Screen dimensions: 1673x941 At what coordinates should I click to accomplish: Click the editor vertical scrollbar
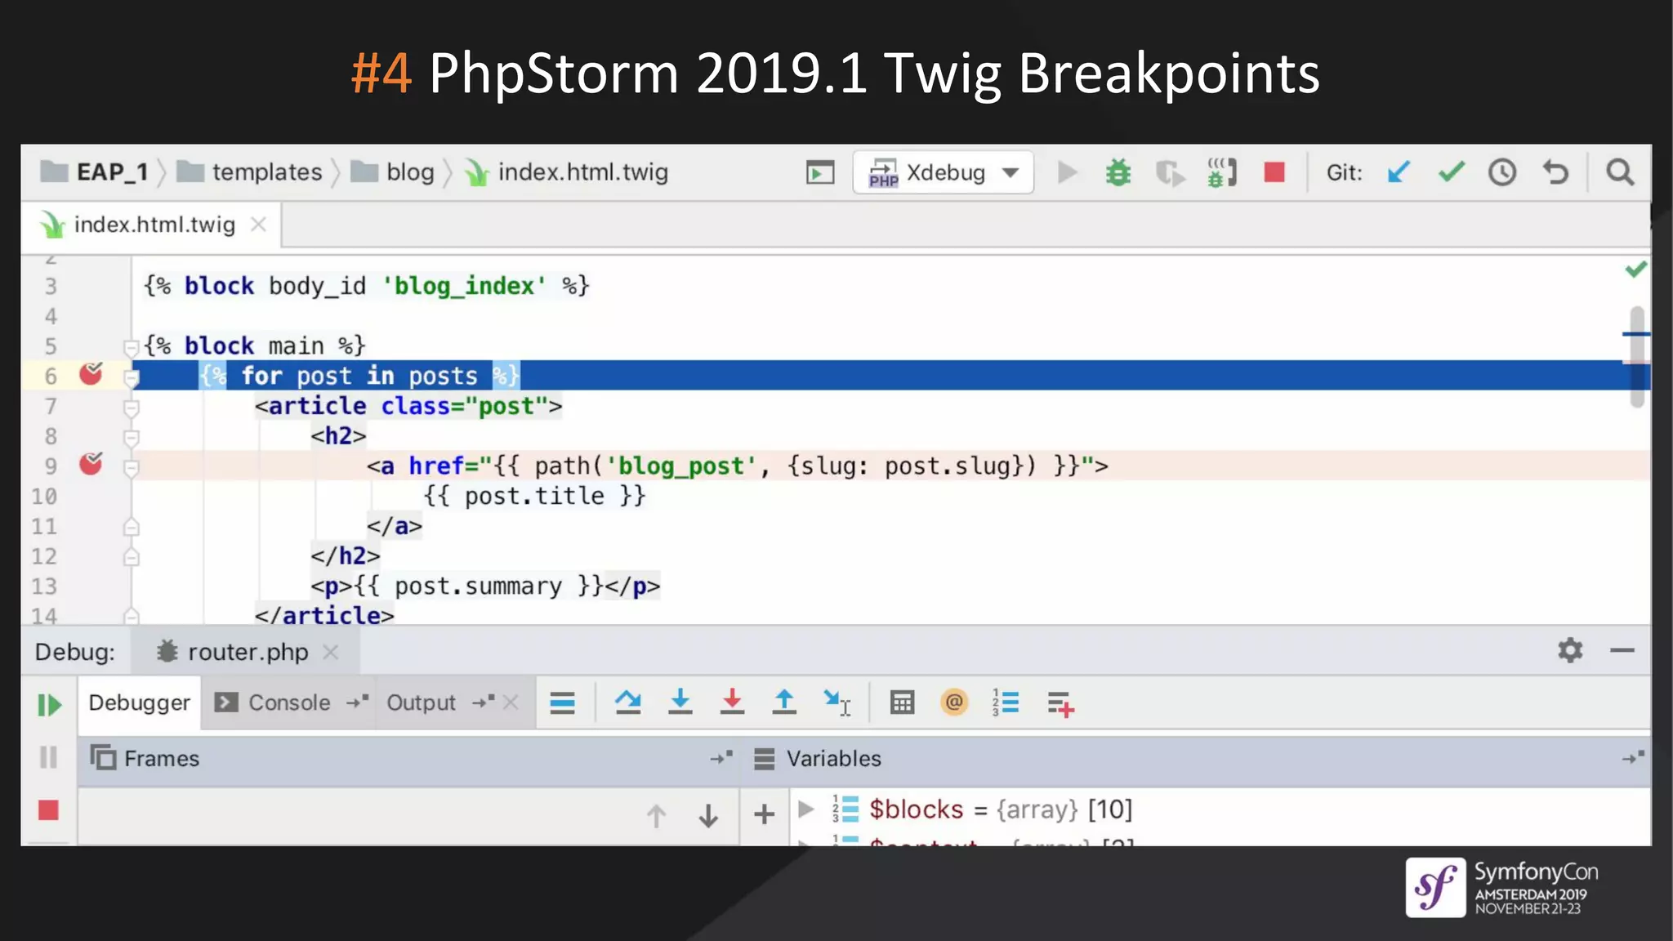click(x=1637, y=356)
